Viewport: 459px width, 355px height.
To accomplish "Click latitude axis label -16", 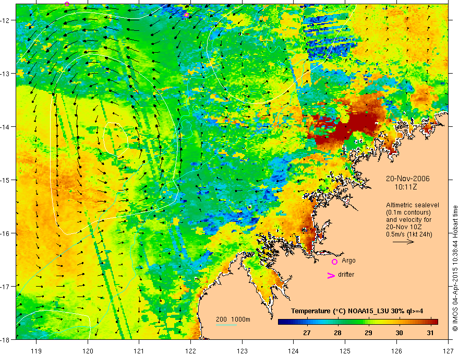I will (x=6, y=233).
